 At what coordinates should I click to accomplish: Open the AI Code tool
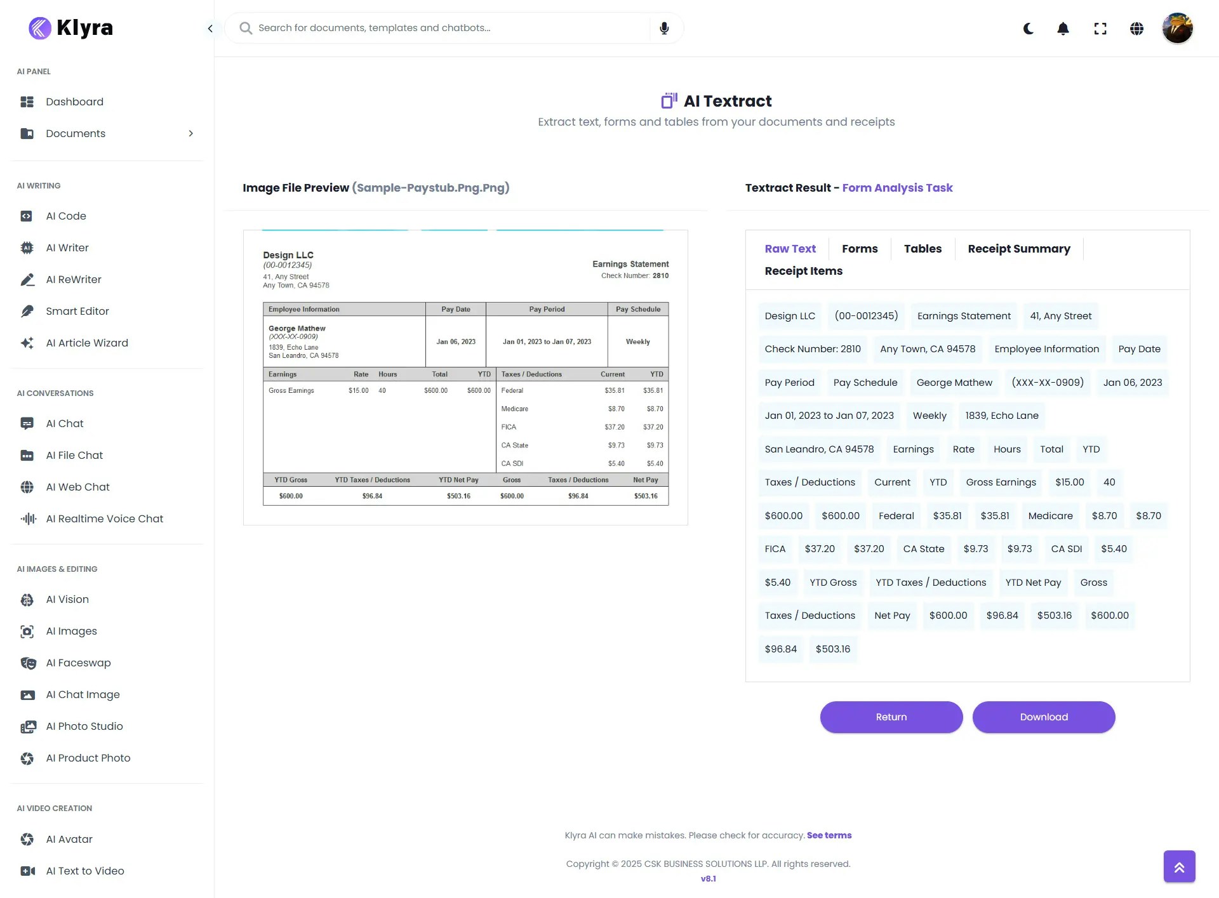pos(65,216)
